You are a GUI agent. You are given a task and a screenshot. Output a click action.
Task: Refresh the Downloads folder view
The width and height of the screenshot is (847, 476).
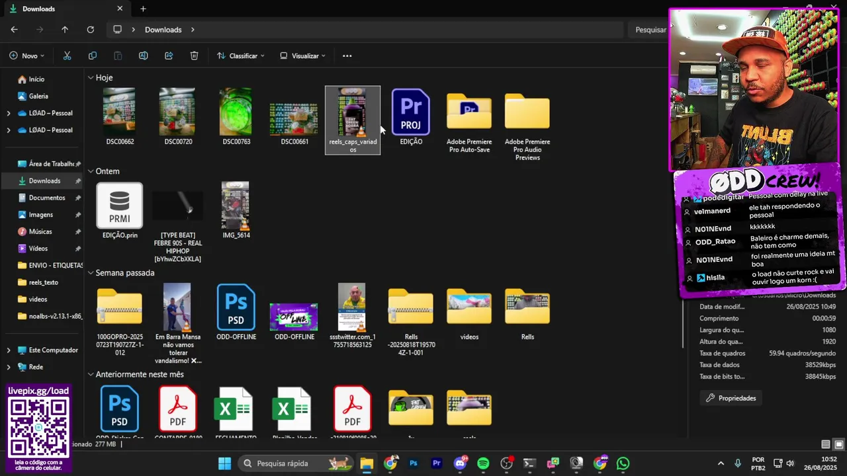coord(90,30)
